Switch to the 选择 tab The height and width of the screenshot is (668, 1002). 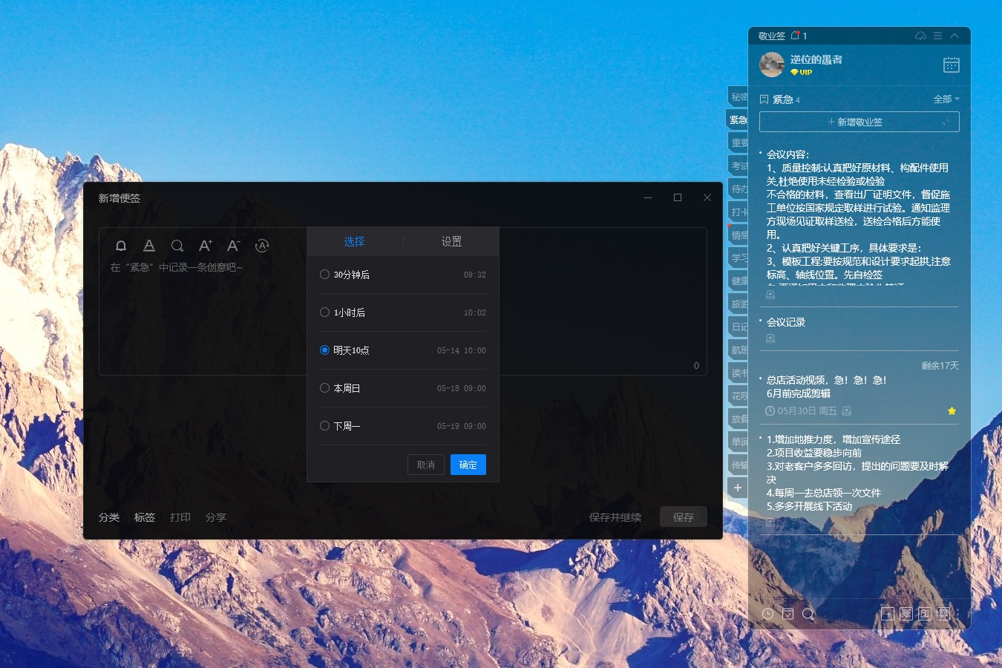tap(354, 241)
